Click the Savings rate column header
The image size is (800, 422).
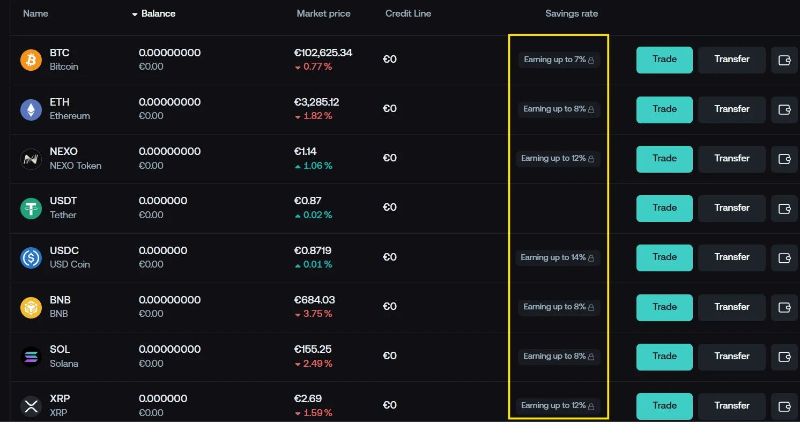572,13
